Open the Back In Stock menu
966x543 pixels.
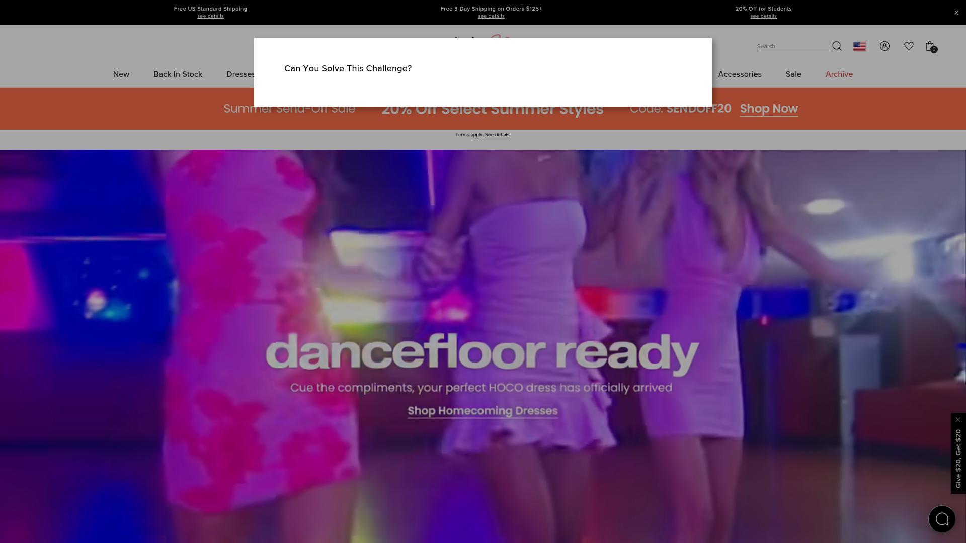(178, 74)
